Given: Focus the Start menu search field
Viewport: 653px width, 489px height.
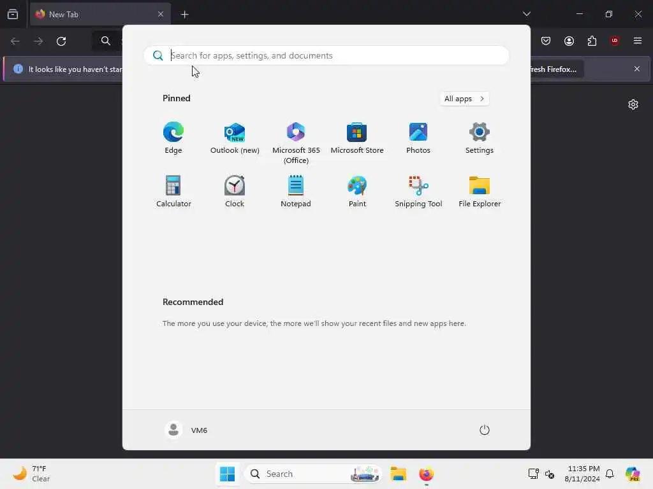Looking at the screenshot, I should pyautogui.click(x=326, y=55).
